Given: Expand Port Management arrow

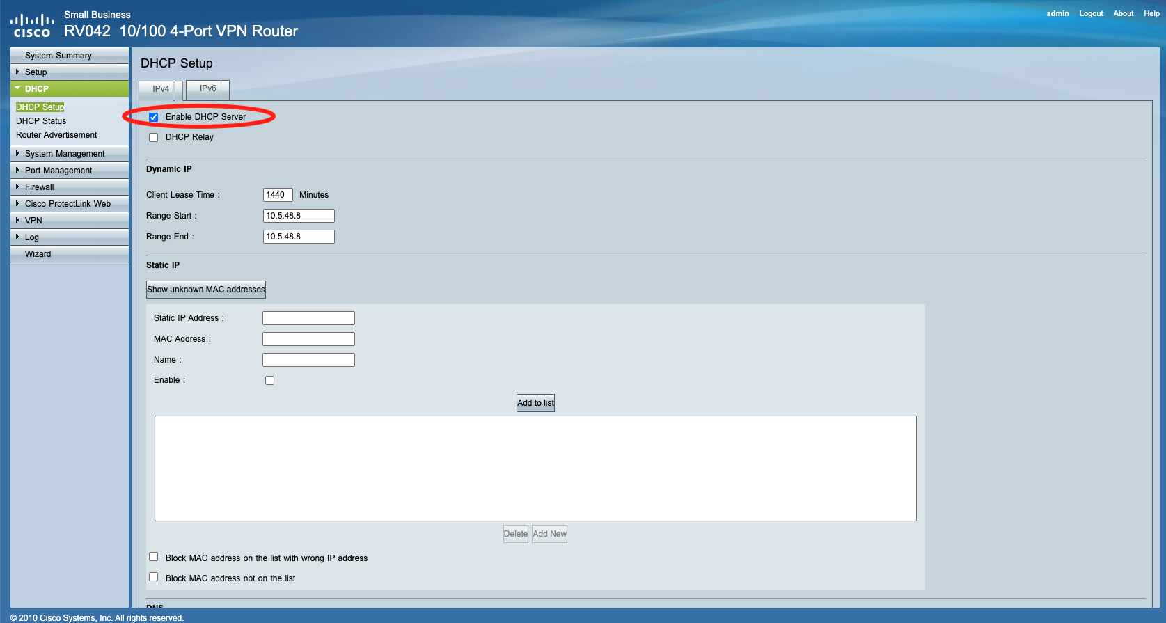Looking at the screenshot, I should tap(17, 170).
